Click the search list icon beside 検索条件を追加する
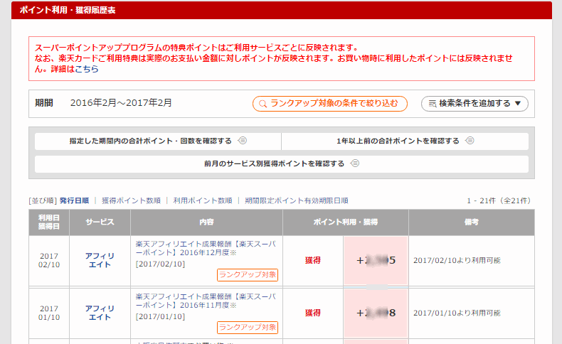Viewport: 562px width, 344px height. [x=431, y=104]
